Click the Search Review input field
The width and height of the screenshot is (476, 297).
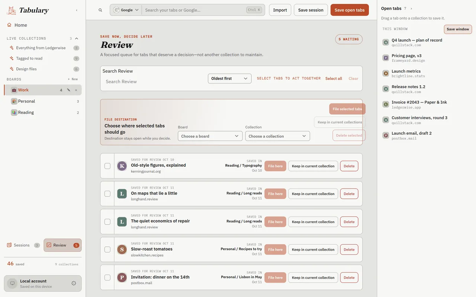pyautogui.click(x=154, y=82)
